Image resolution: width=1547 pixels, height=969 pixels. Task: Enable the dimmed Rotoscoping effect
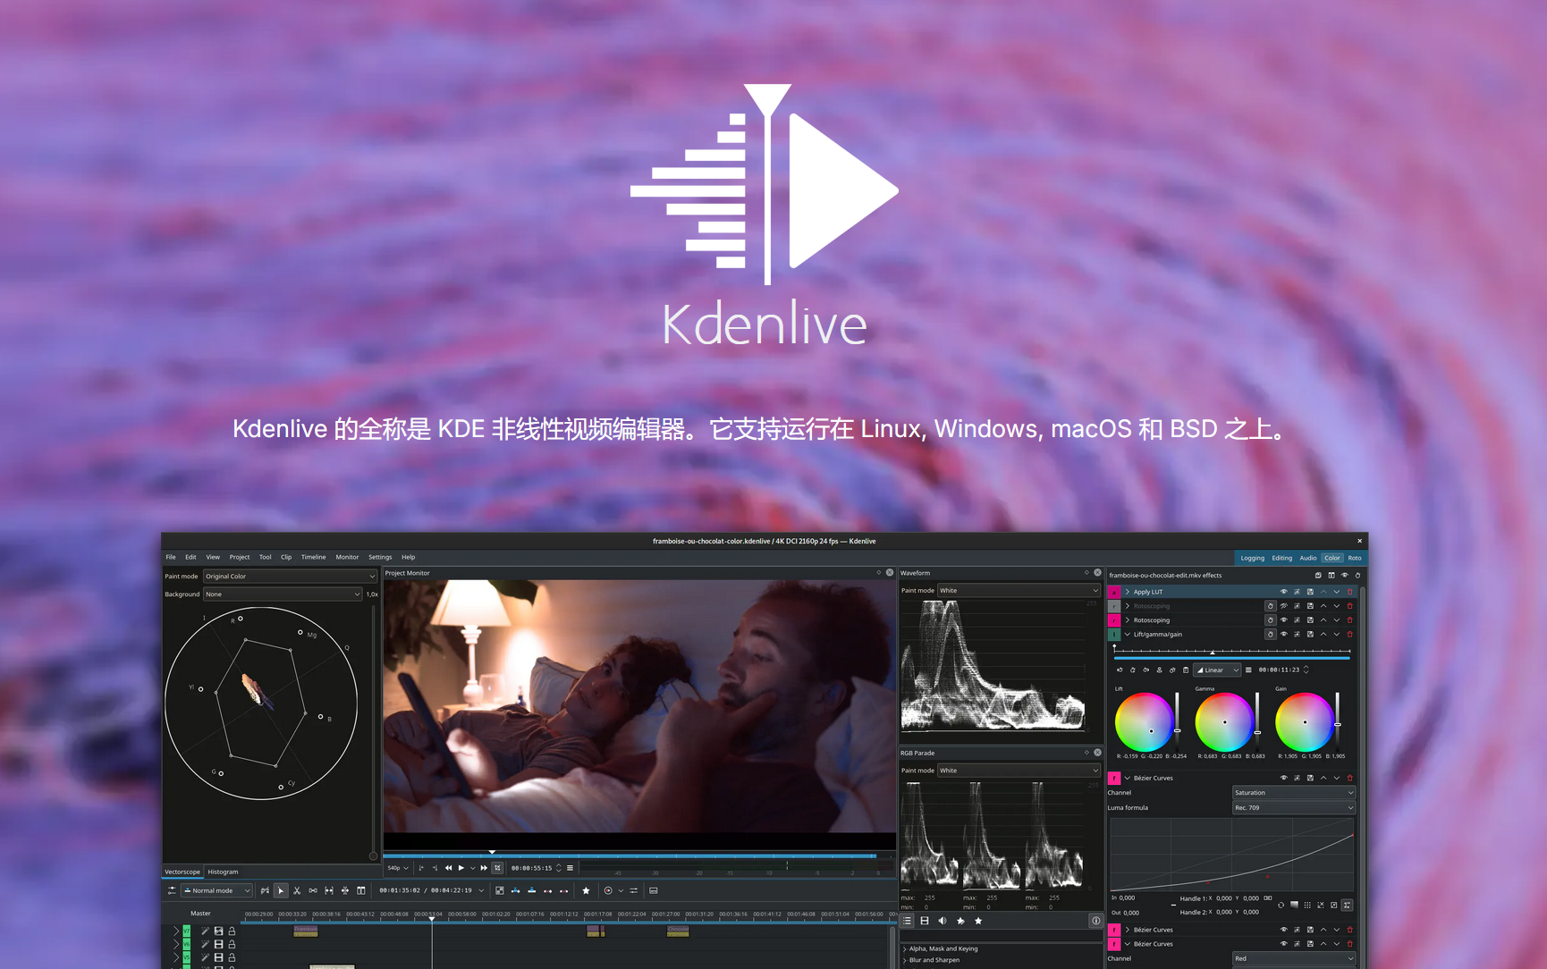pos(1284,605)
